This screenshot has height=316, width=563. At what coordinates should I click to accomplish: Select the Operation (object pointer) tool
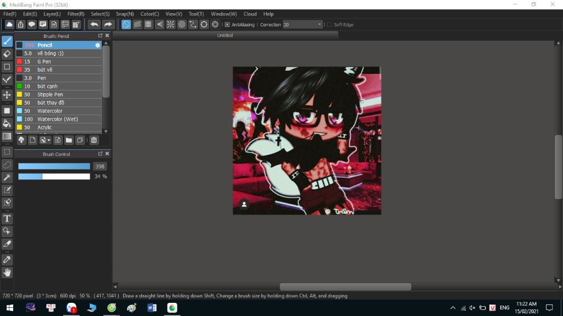[x=7, y=231]
